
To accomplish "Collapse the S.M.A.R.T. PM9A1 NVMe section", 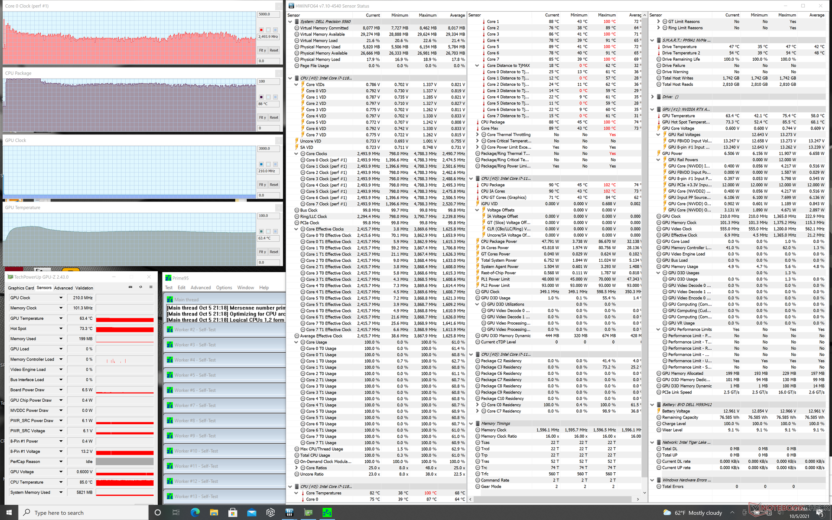I will 652,40.
